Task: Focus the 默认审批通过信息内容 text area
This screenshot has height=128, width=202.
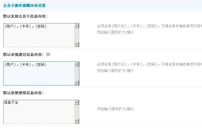Action: (x=39, y=73)
